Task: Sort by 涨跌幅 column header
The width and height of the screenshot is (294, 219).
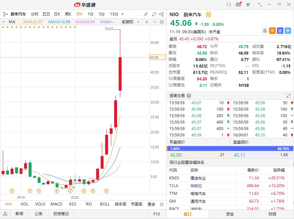Action: click(279, 170)
